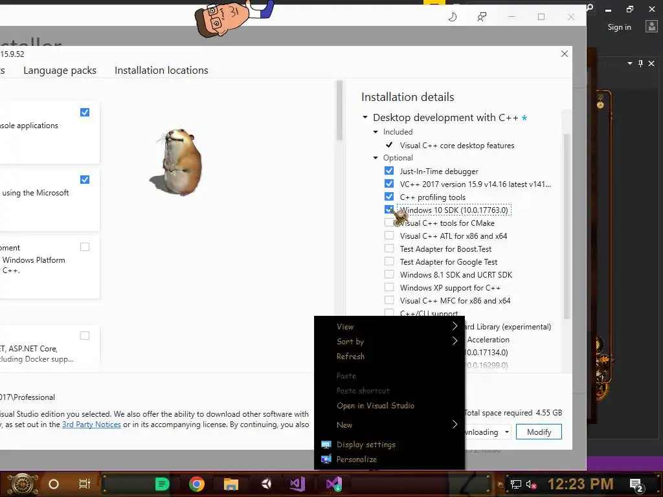Screen dimensions: 663x497
Task: Switch to the Language packs tab
Action: click(x=60, y=70)
